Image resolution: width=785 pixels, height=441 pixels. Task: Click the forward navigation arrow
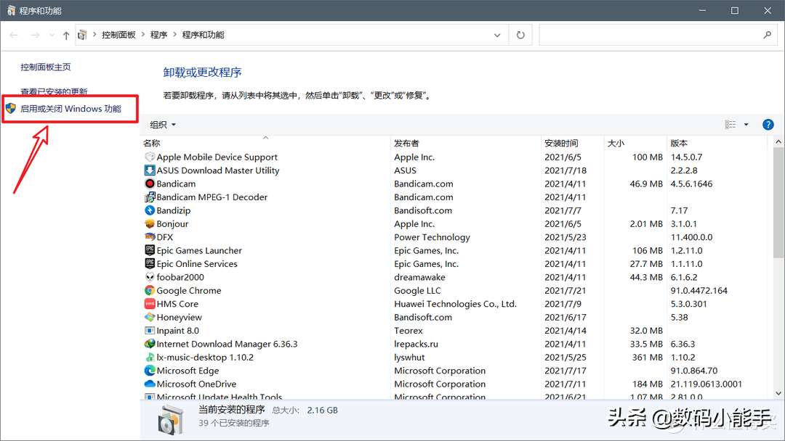point(35,35)
